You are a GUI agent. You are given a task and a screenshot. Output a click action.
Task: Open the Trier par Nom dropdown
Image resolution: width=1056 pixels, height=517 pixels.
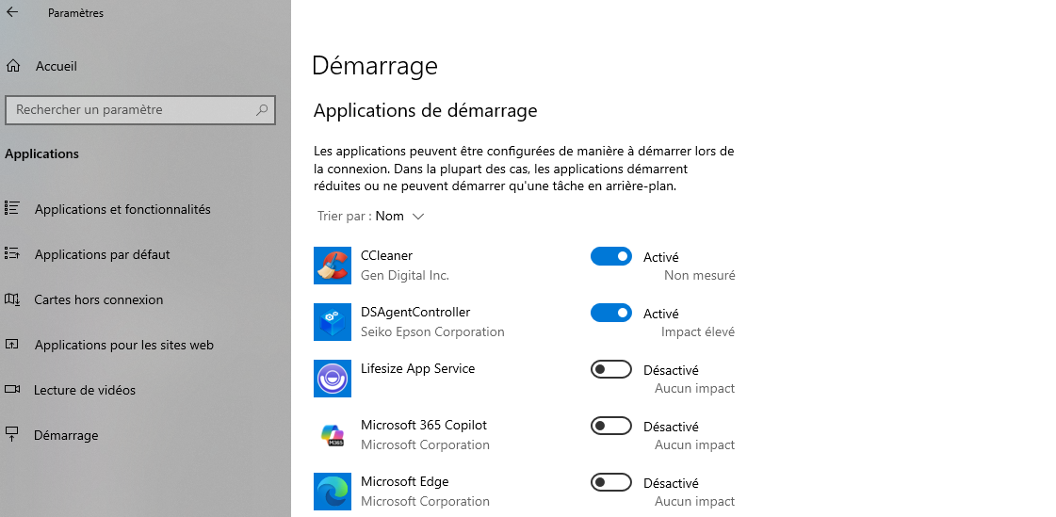(400, 216)
